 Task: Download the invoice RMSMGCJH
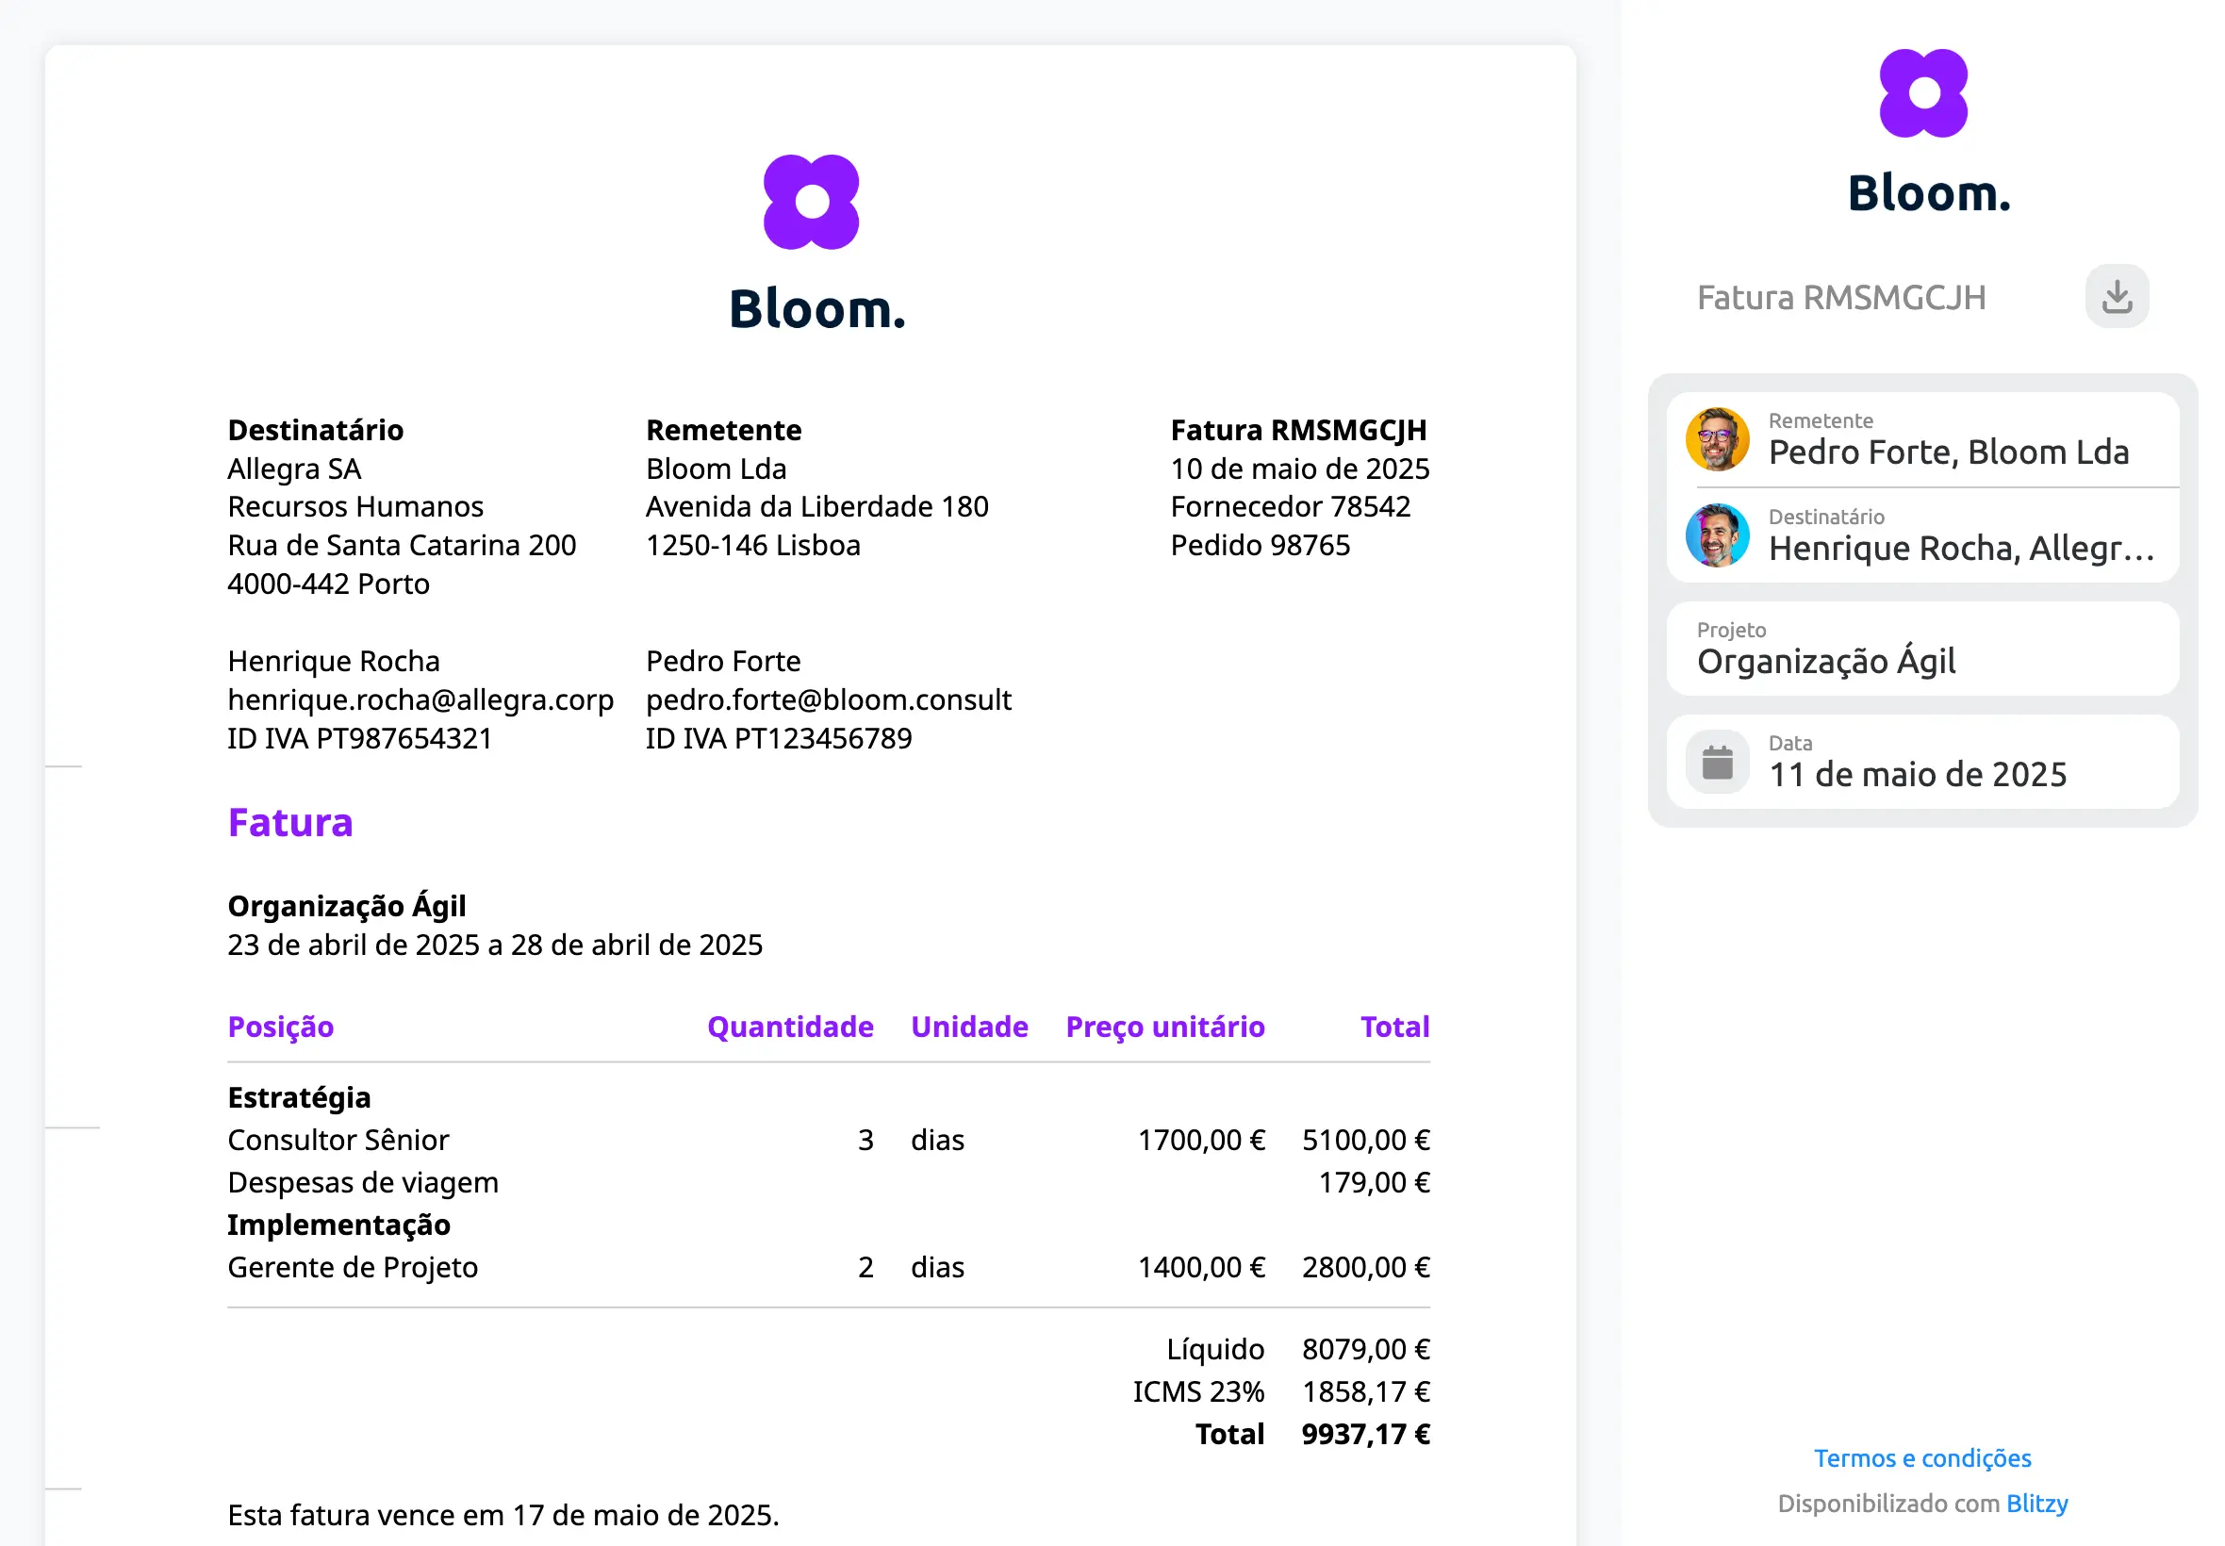[x=2116, y=296]
